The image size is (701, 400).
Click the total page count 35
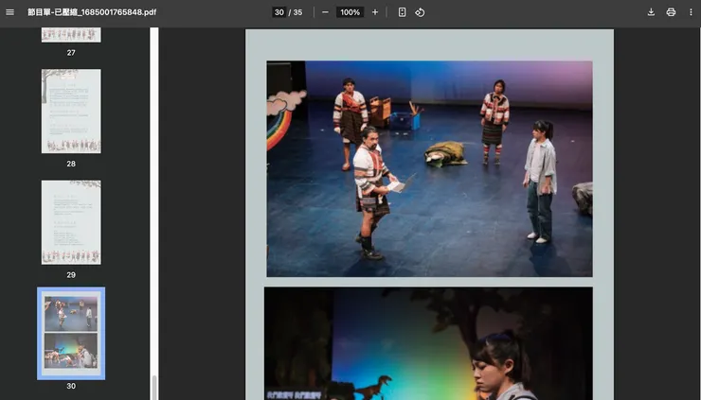[297, 12]
